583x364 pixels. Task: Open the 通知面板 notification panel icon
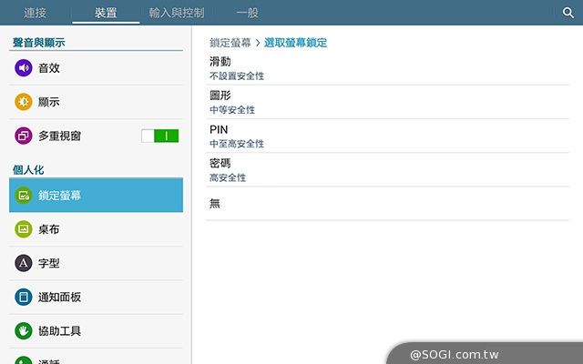point(24,297)
